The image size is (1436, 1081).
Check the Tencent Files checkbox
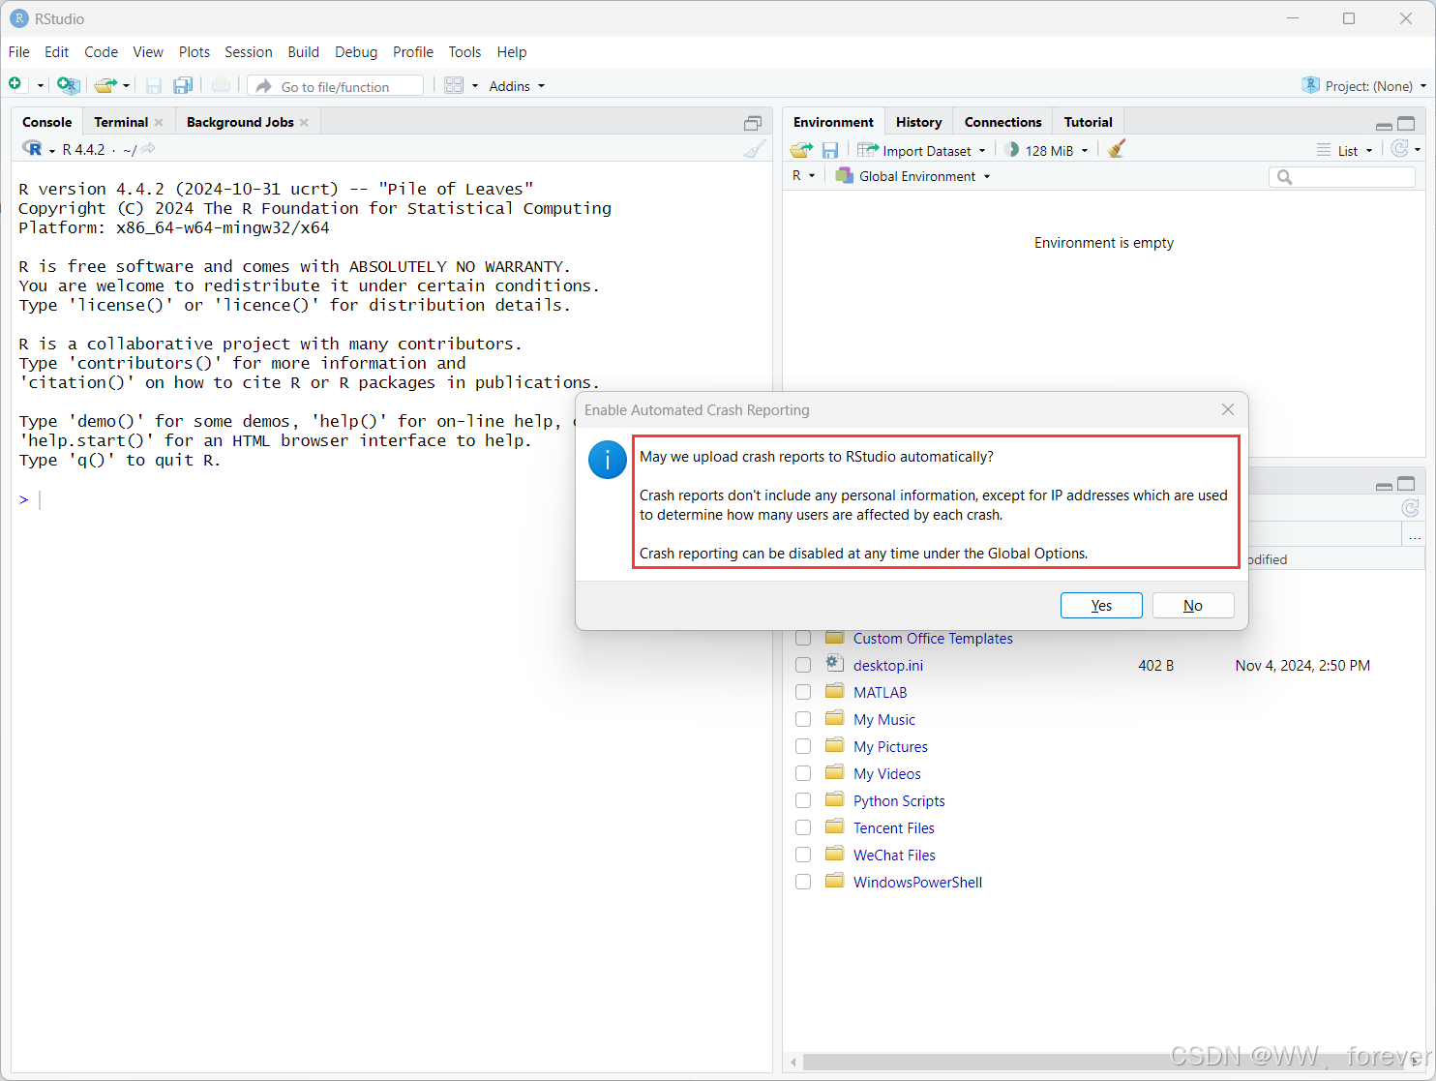click(803, 828)
